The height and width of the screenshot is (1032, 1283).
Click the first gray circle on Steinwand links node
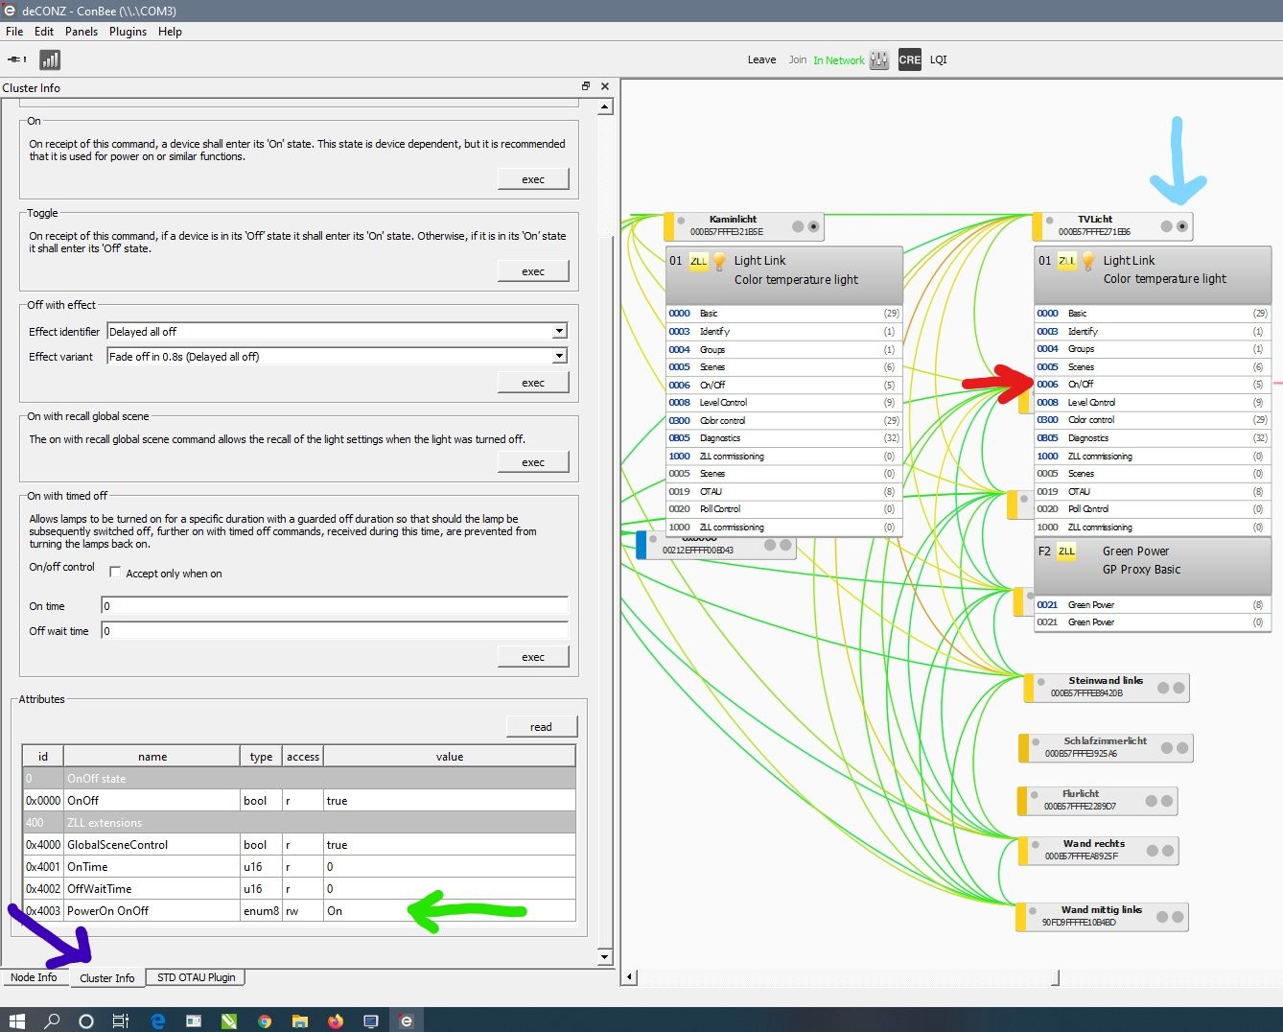1163,688
